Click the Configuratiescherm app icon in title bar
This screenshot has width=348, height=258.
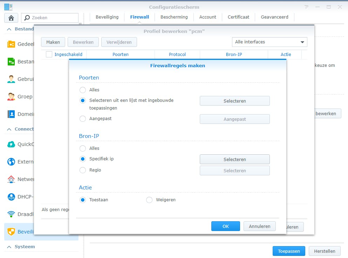(8, 7)
